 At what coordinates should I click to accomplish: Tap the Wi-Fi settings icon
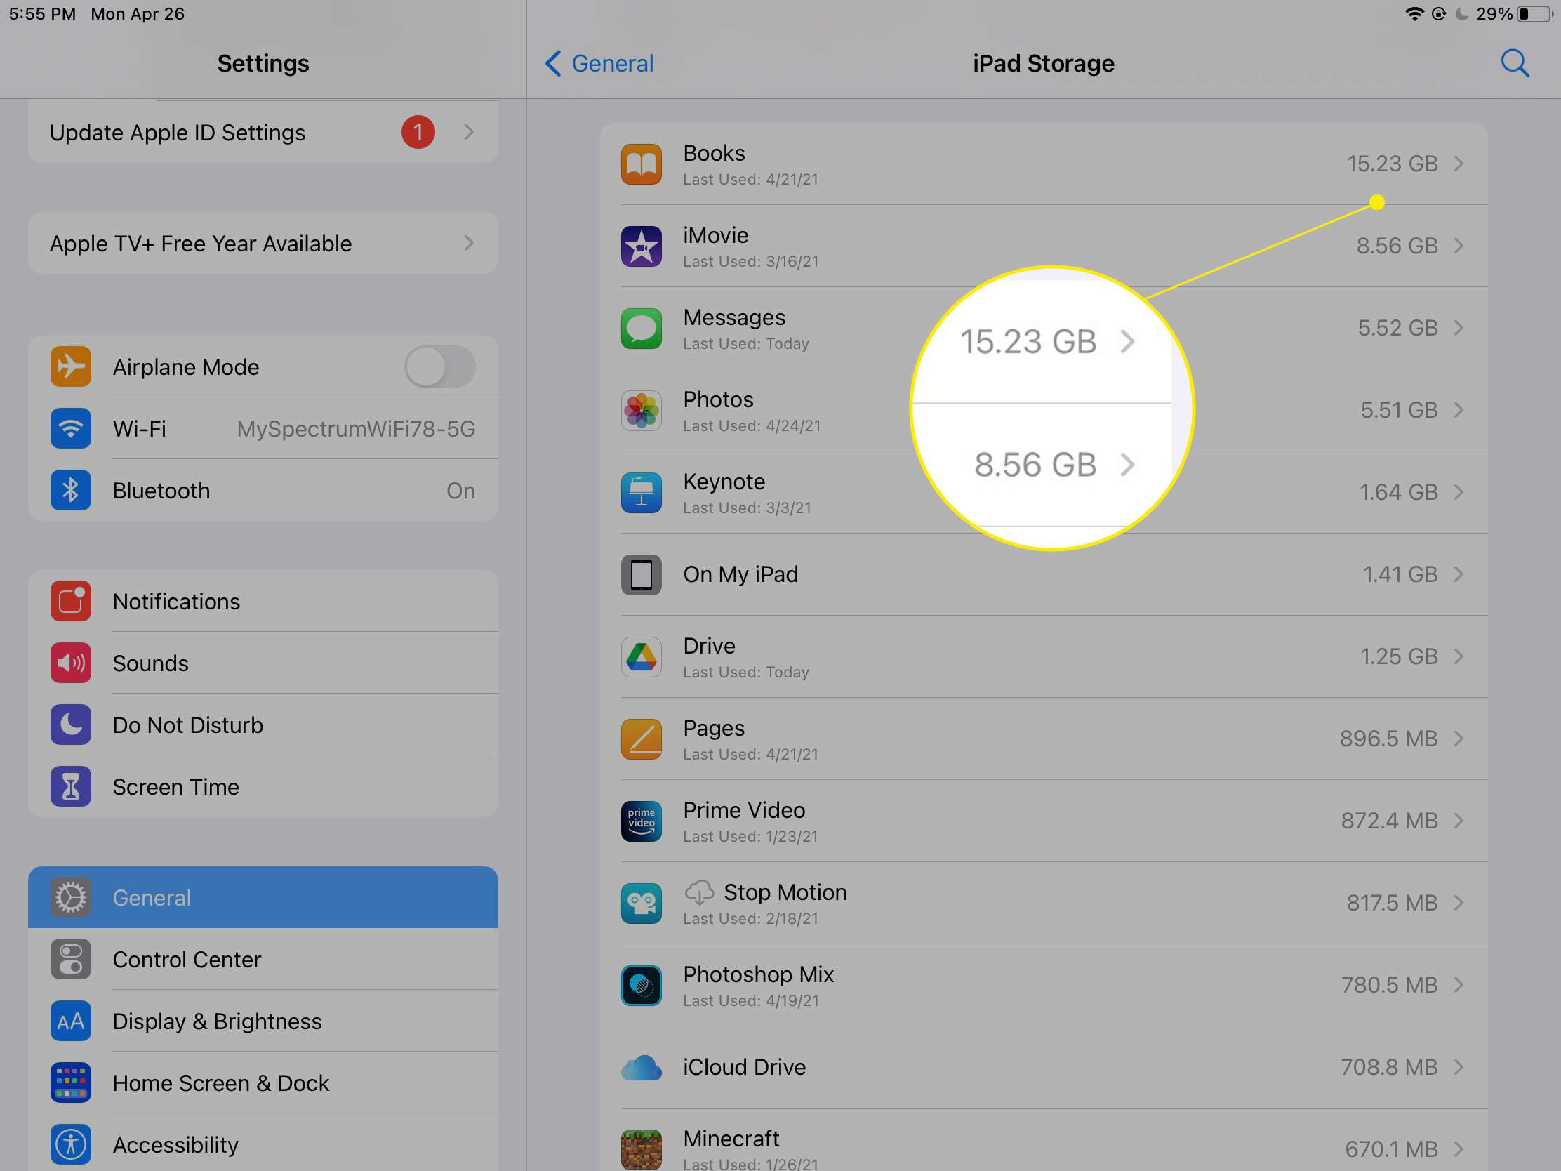[71, 428]
